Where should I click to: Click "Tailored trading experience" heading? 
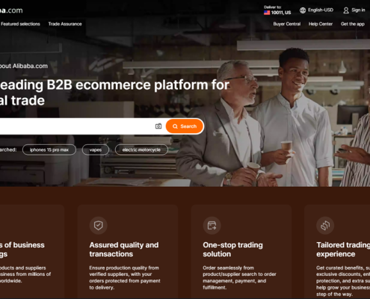[343, 250]
